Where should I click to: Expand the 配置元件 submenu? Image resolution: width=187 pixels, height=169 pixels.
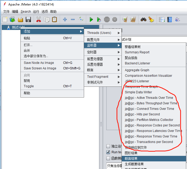[103, 40]
